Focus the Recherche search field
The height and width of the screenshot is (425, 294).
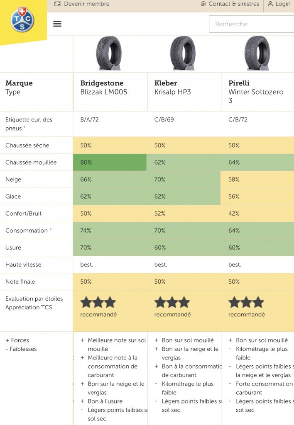pos(251,24)
